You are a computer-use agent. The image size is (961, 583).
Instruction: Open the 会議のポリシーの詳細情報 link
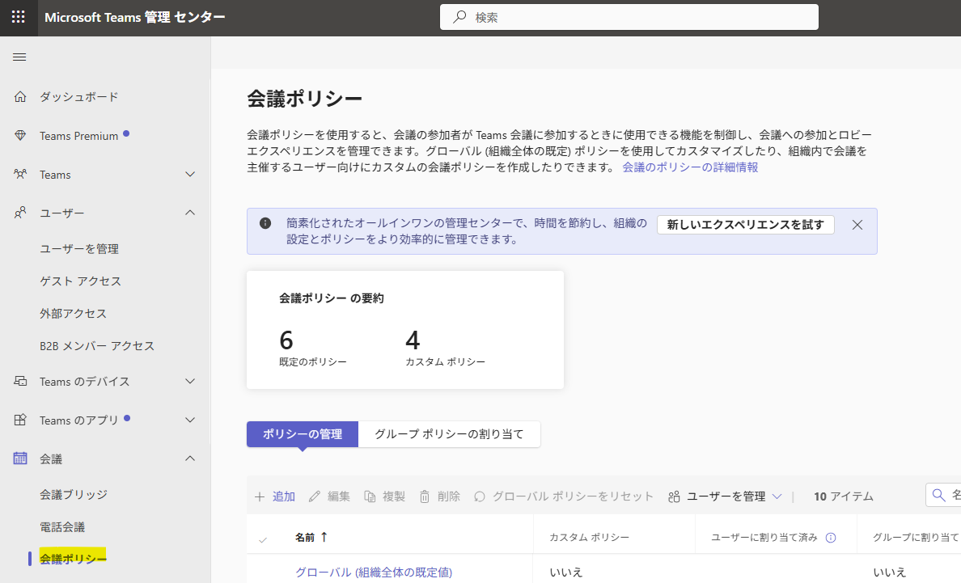click(x=690, y=167)
